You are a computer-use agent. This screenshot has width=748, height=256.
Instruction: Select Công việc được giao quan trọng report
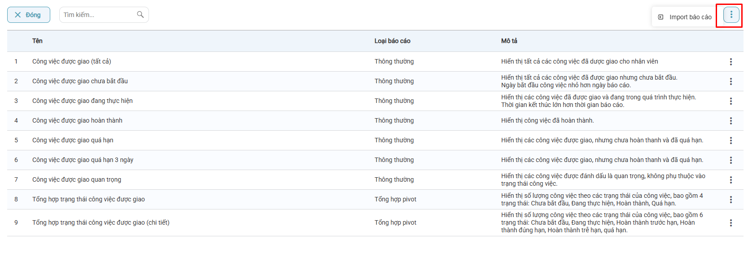[76, 179]
